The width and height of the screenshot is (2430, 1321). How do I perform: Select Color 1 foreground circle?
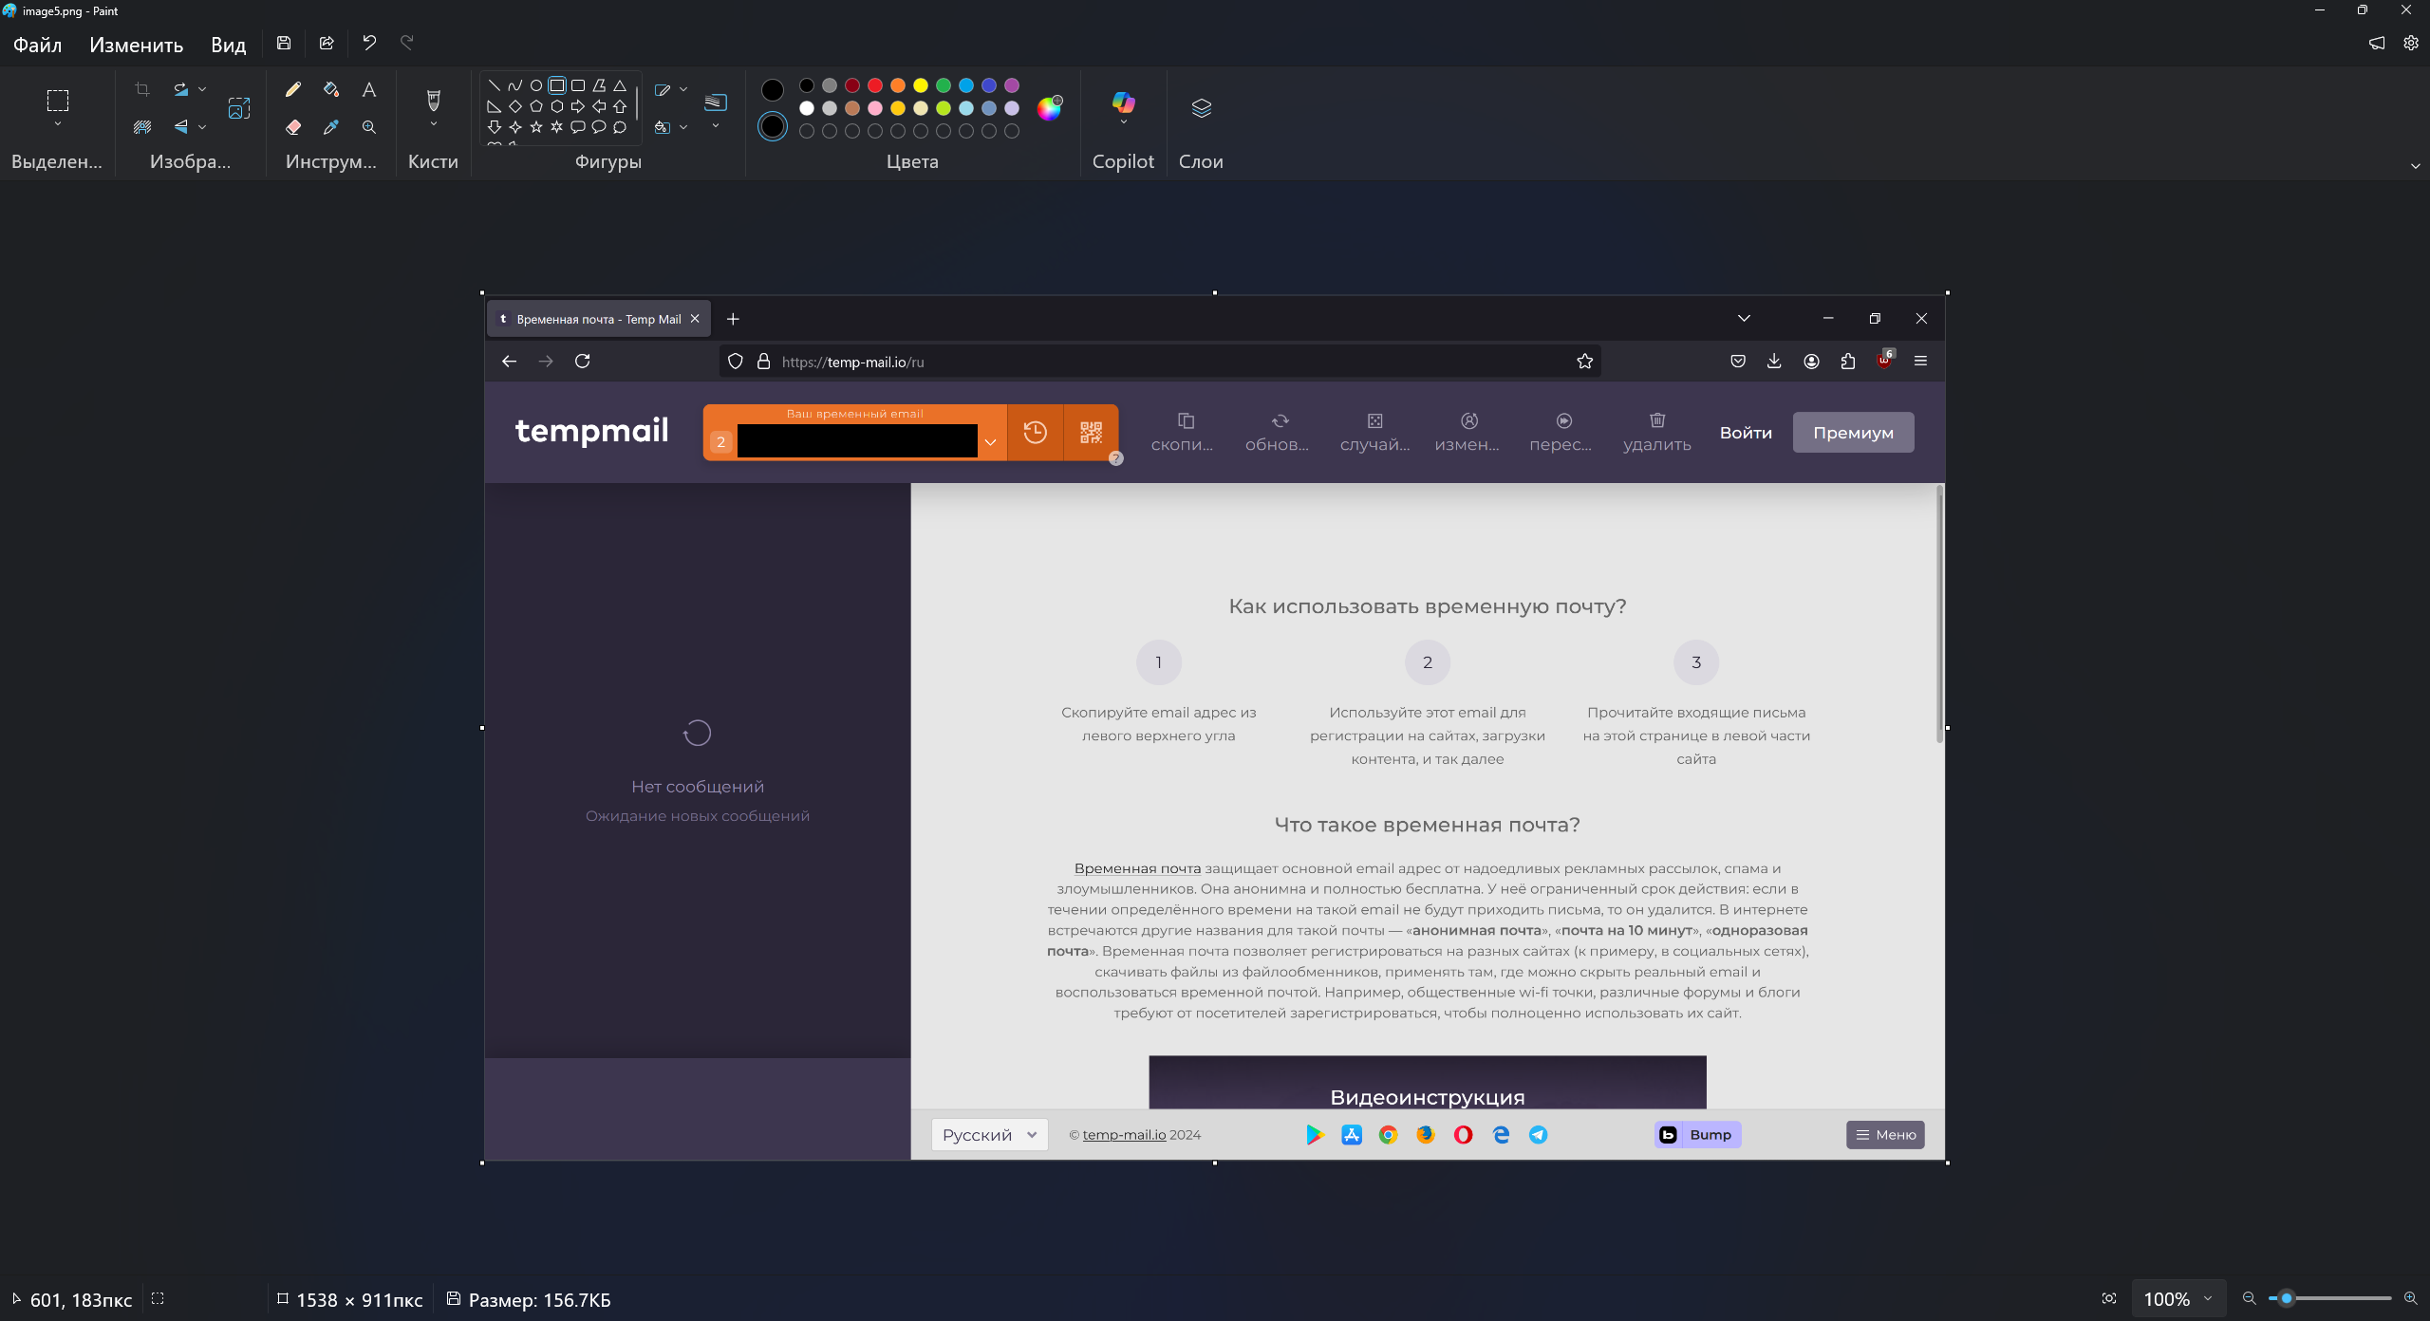point(773,90)
